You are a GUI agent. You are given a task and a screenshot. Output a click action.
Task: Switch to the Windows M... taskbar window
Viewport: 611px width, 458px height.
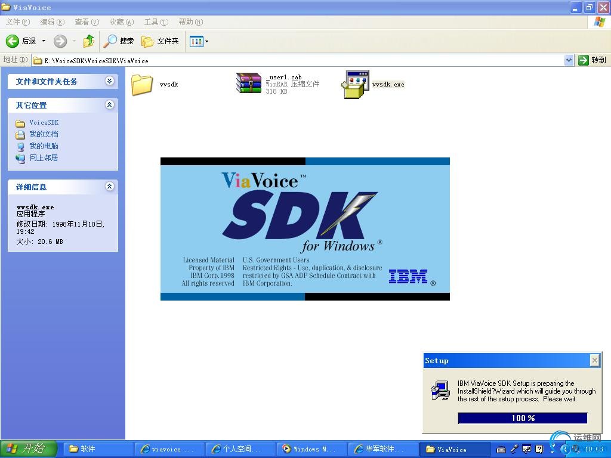(313, 449)
